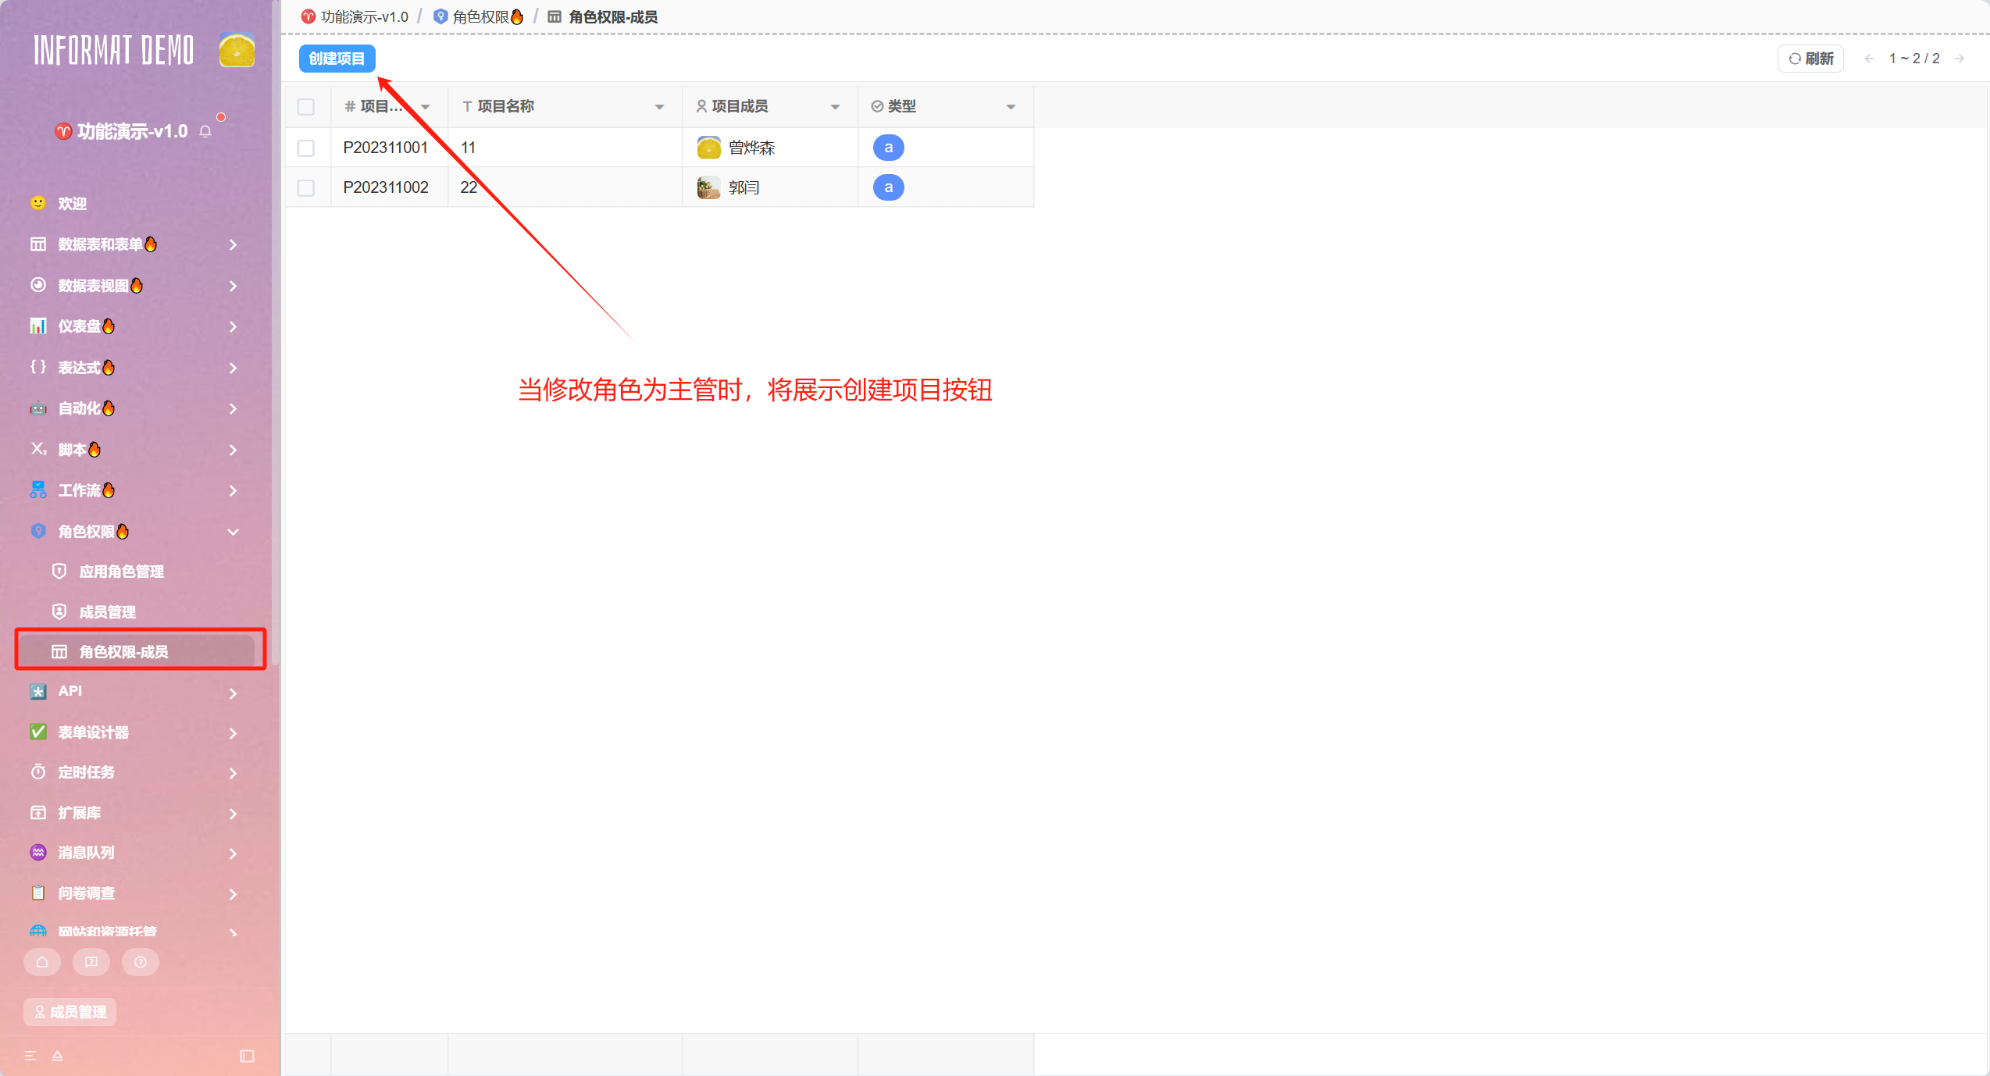Click the blue 'a' type tag for 曾烨森

(888, 148)
